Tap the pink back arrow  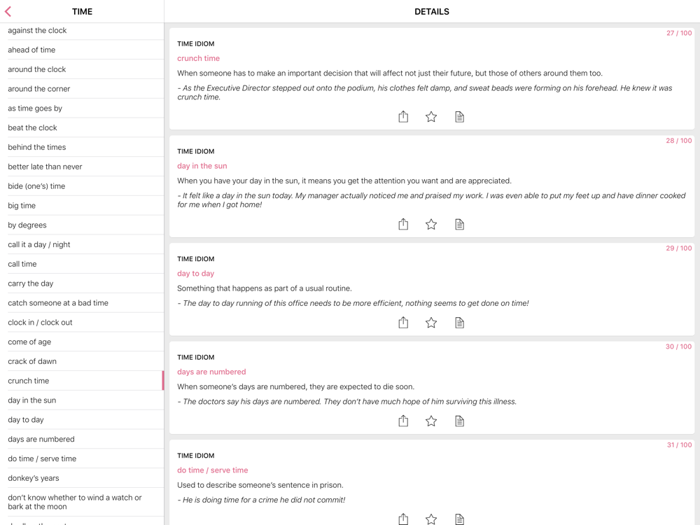(8, 11)
